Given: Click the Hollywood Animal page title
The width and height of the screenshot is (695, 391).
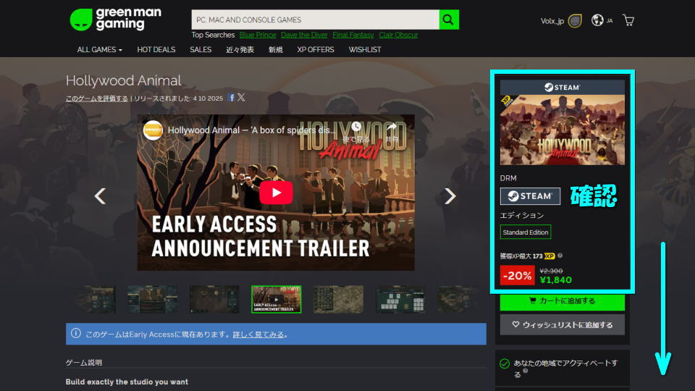Looking at the screenshot, I should (x=123, y=80).
